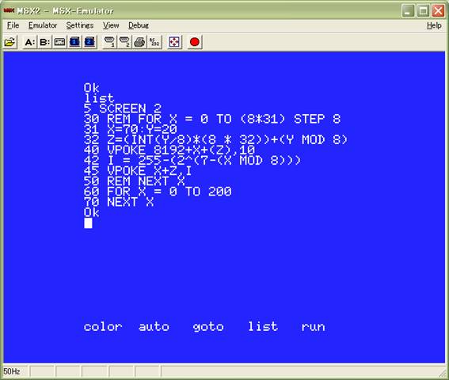Open the File menu
The height and width of the screenshot is (380, 449).
(x=13, y=25)
